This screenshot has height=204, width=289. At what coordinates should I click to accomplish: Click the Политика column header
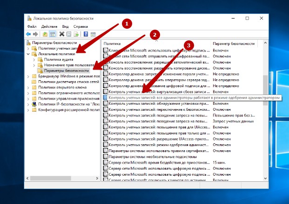140,43
